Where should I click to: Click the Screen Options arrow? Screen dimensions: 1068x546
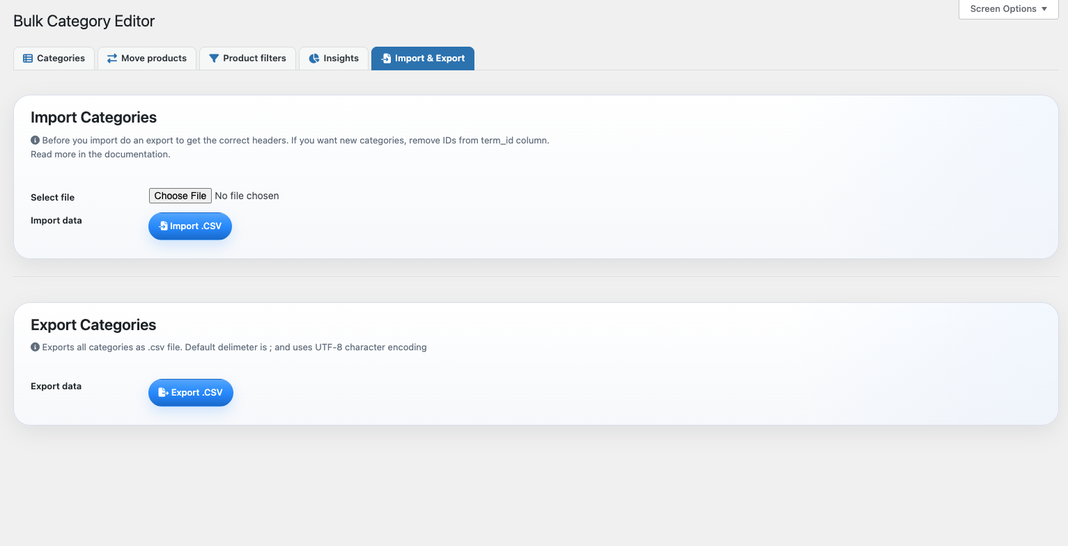[x=1044, y=9]
